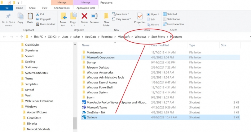Select CloudStore folder in navigation tree
The image size is (251, 132).
point(33,117)
